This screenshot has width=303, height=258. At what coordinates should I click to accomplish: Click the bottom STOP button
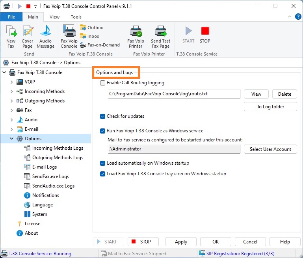[x=143, y=242]
